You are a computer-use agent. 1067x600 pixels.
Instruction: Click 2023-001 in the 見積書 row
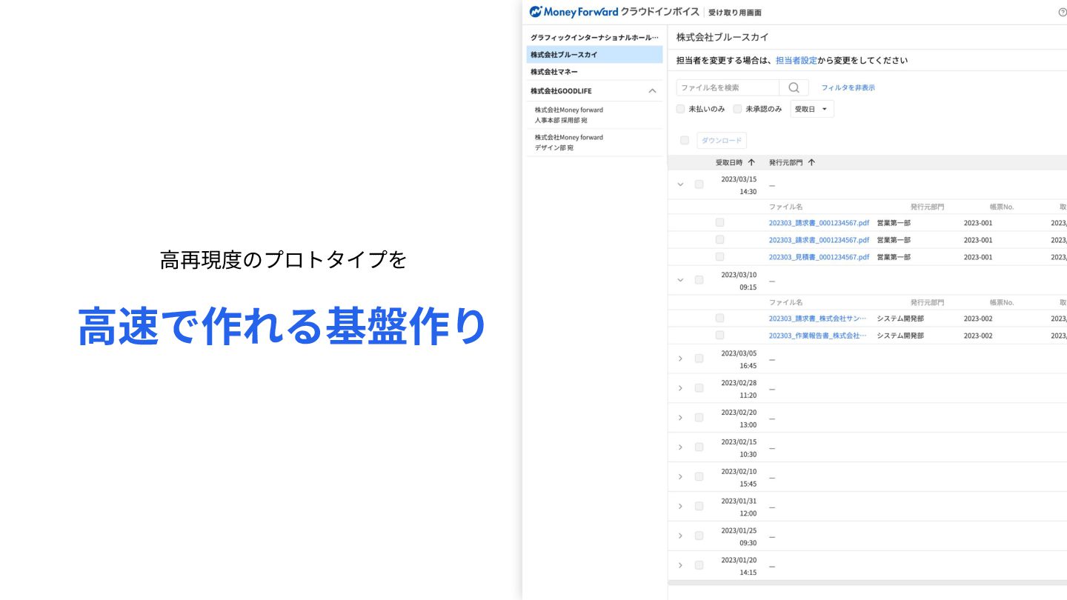pos(978,257)
